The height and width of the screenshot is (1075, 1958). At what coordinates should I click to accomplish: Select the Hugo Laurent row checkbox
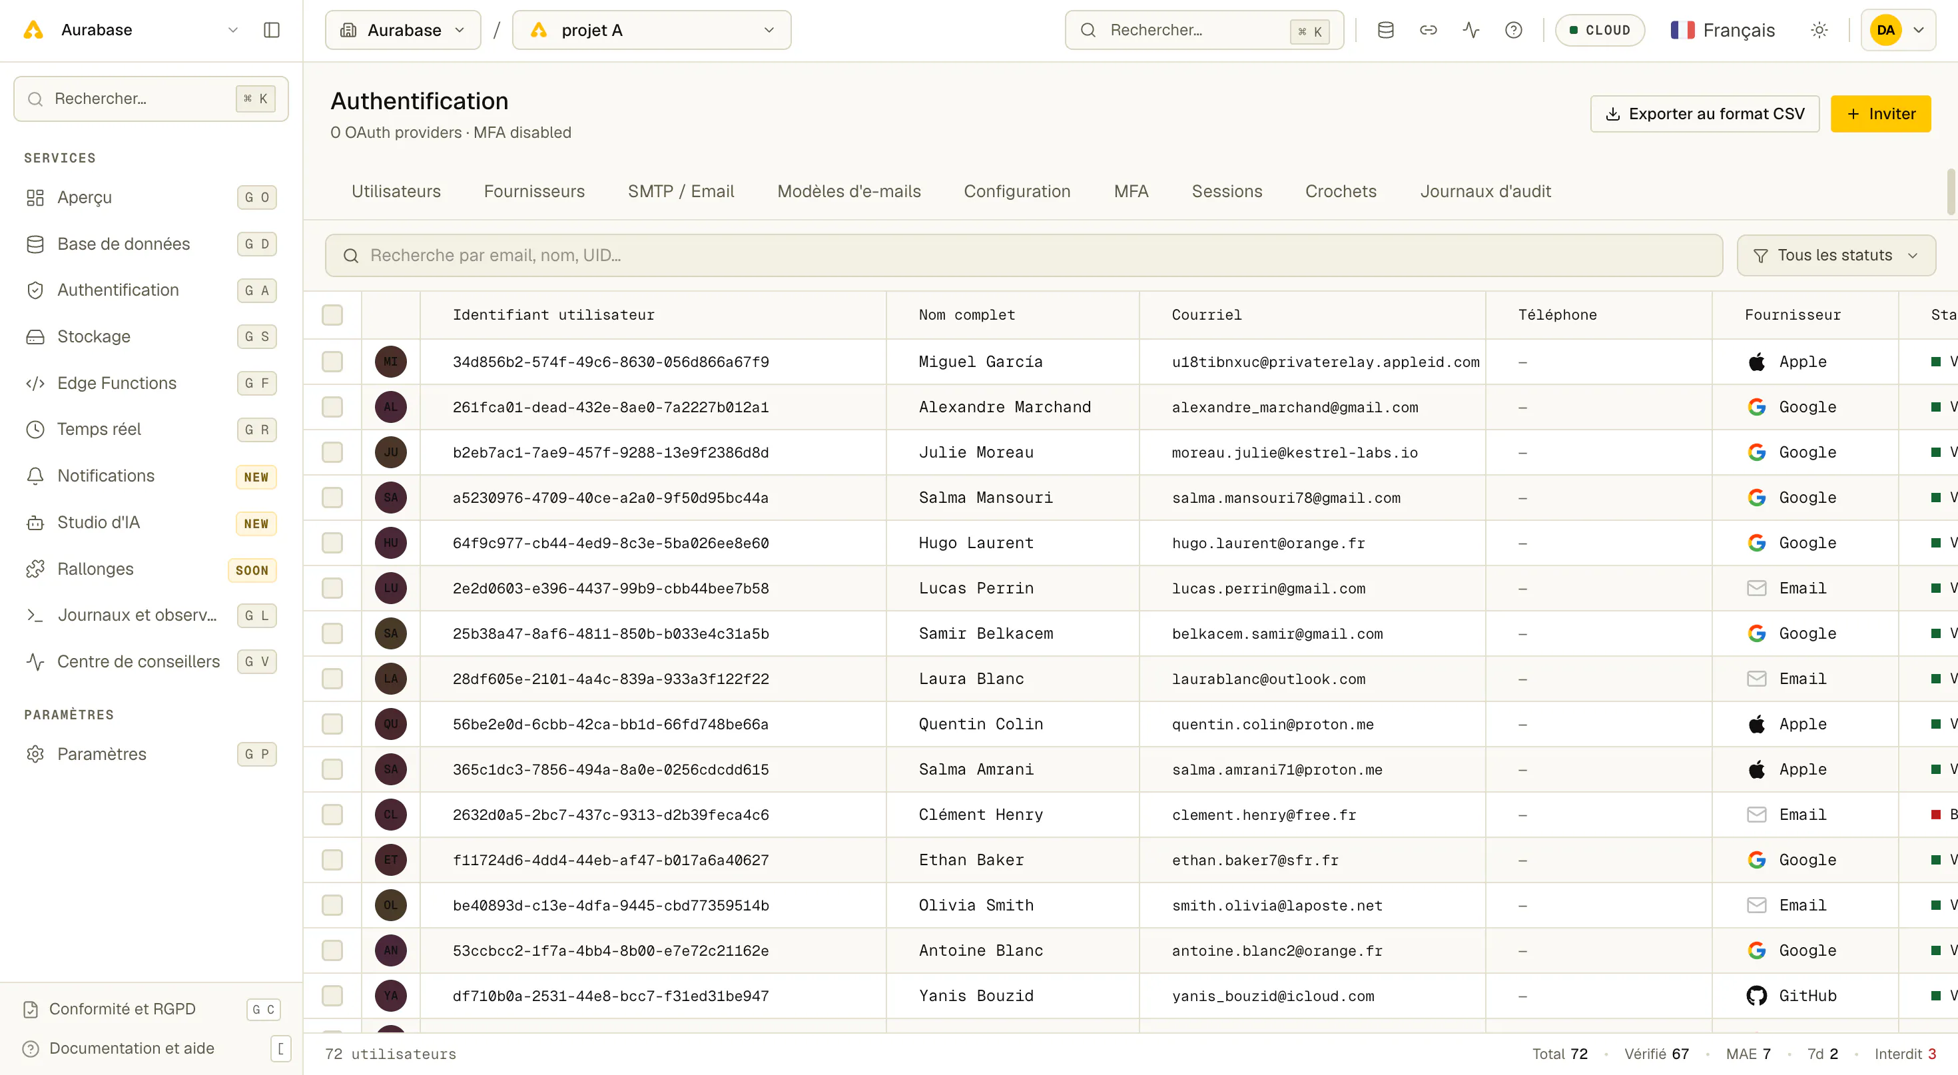click(332, 543)
